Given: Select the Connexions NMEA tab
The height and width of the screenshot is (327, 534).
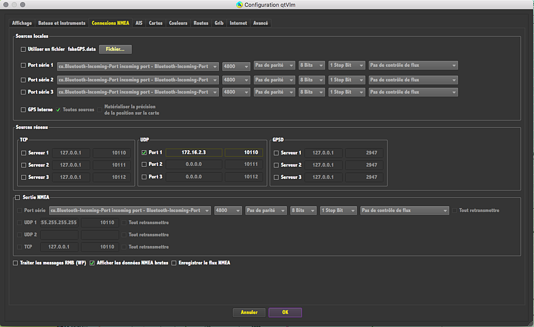Looking at the screenshot, I should [x=111, y=23].
